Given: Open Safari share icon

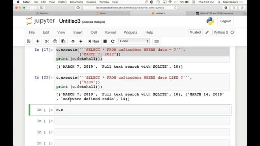Looking at the screenshot, I should (x=234, y=8).
